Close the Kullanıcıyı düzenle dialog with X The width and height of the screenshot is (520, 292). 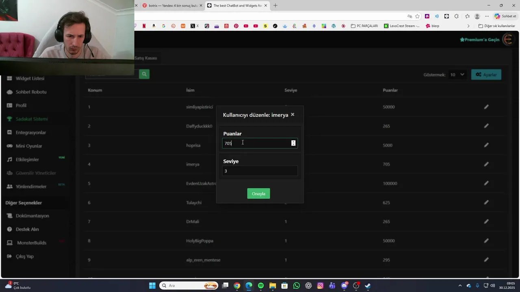292,115
